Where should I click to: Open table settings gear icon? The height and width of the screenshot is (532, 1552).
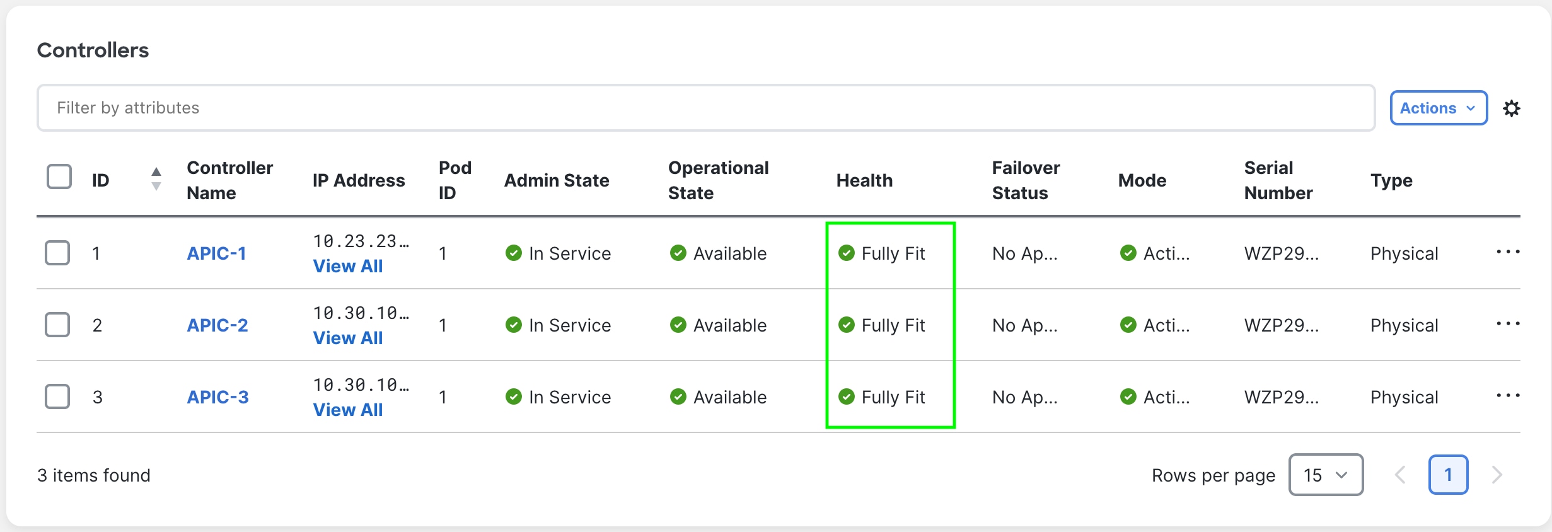pos(1512,108)
